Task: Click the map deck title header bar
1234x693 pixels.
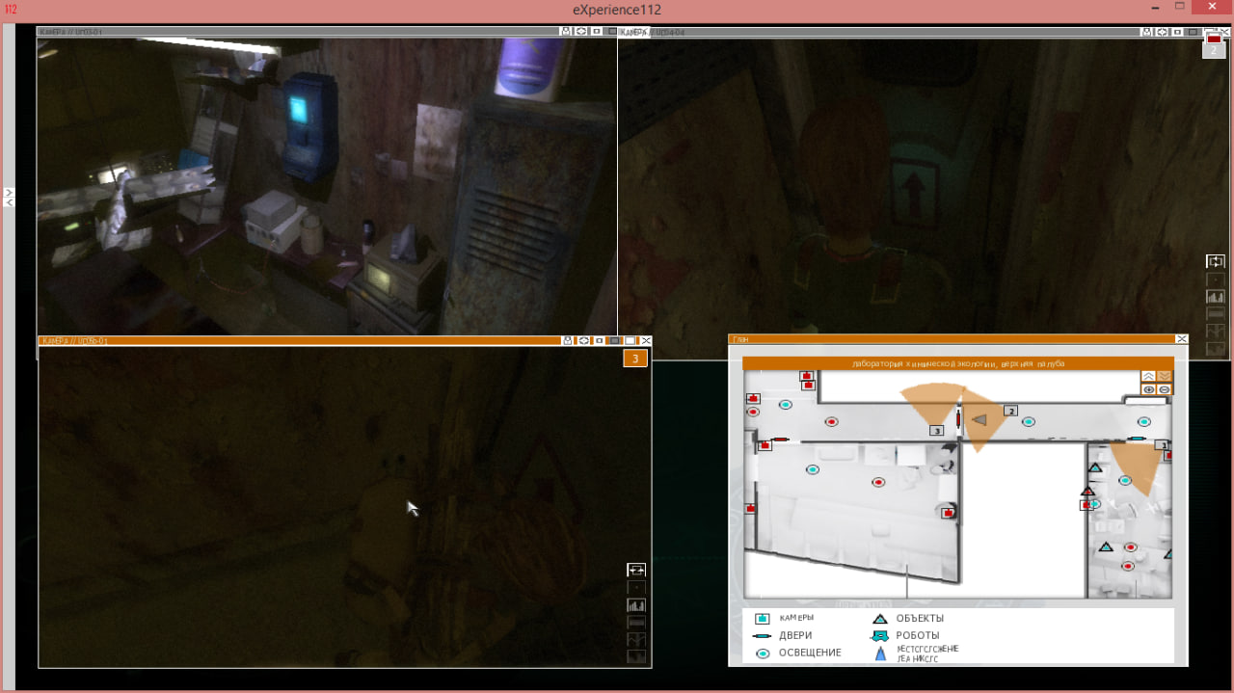Action: click(x=959, y=364)
